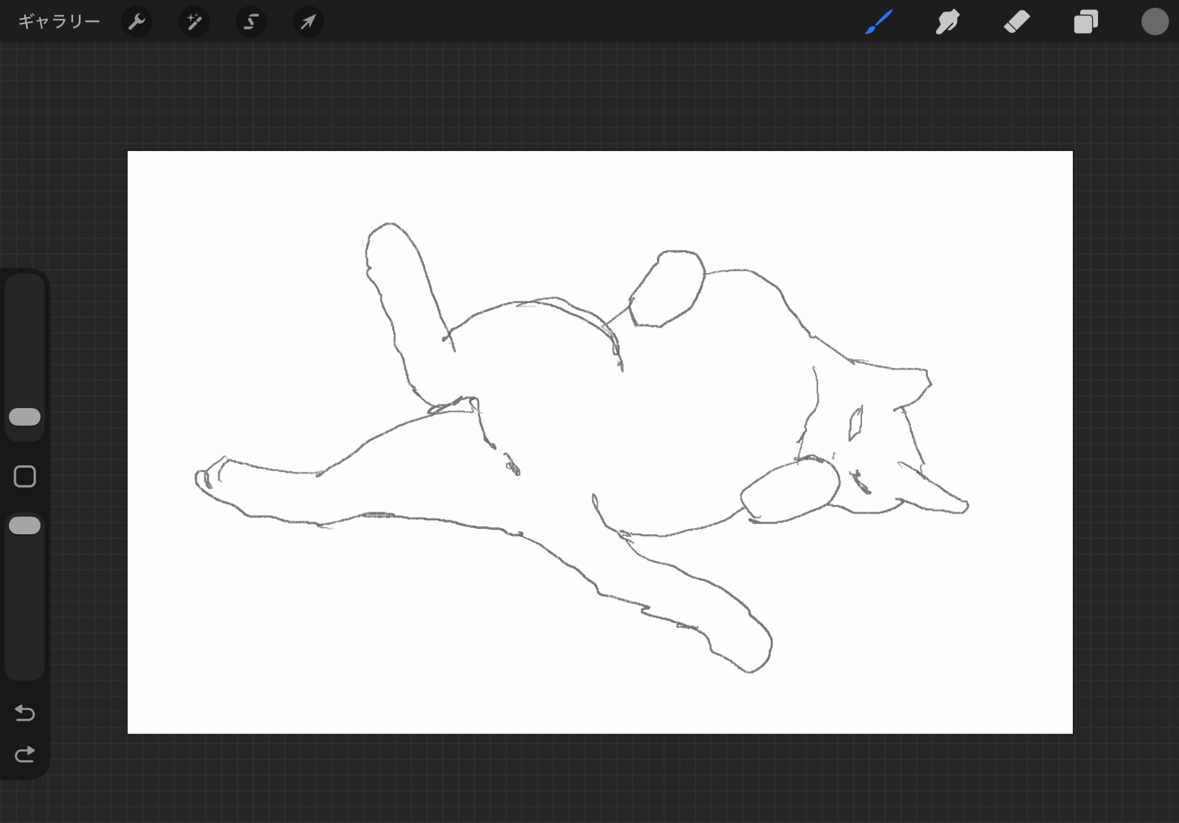Redo the stroke with the redo arrow
Viewport: 1179px width, 823px height.
pos(25,755)
